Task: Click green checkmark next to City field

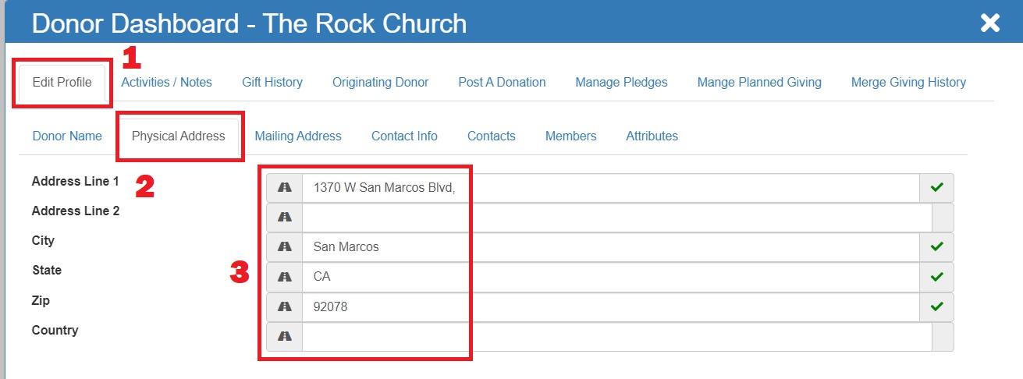Action: click(x=937, y=247)
